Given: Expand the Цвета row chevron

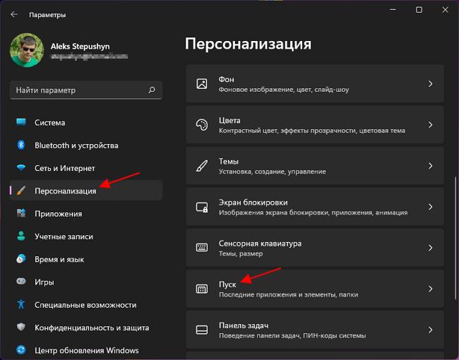Looking at the screenshot, I should 430,125.
